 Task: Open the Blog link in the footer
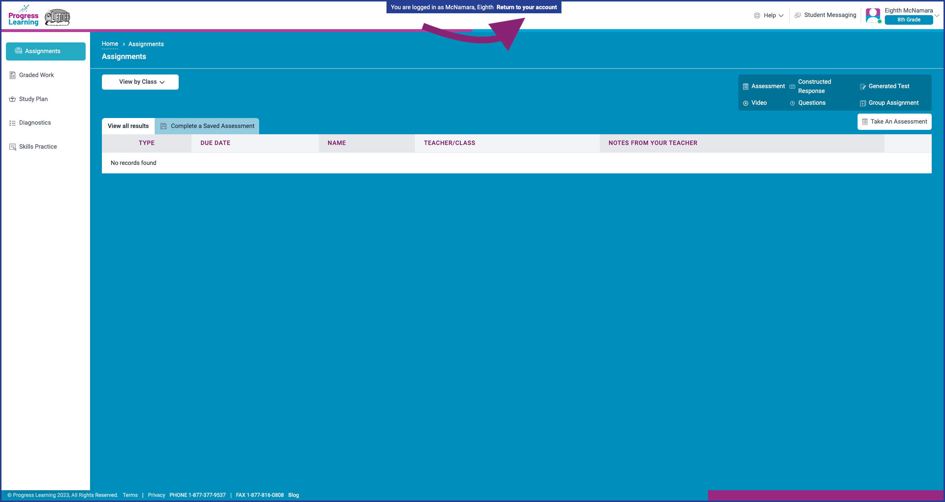pyautogui.click(x=293, y=495)
